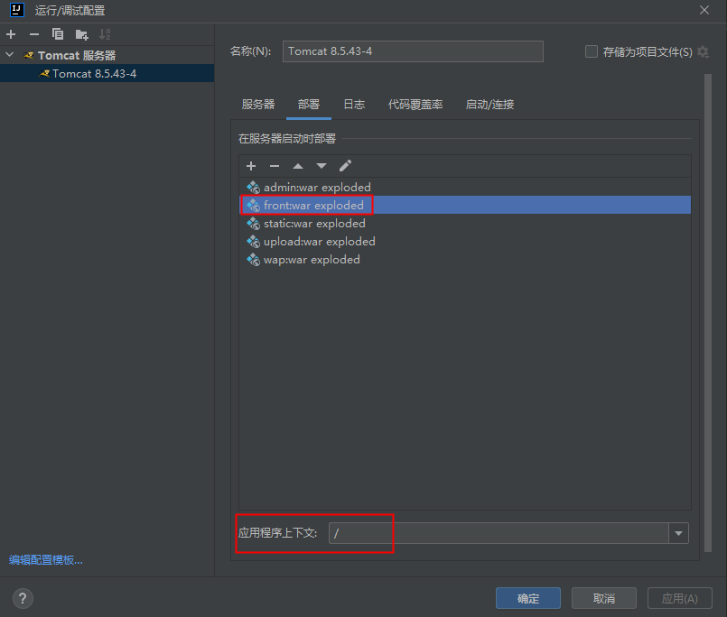Select front:war exploded artifact

[x=465, y=205]
